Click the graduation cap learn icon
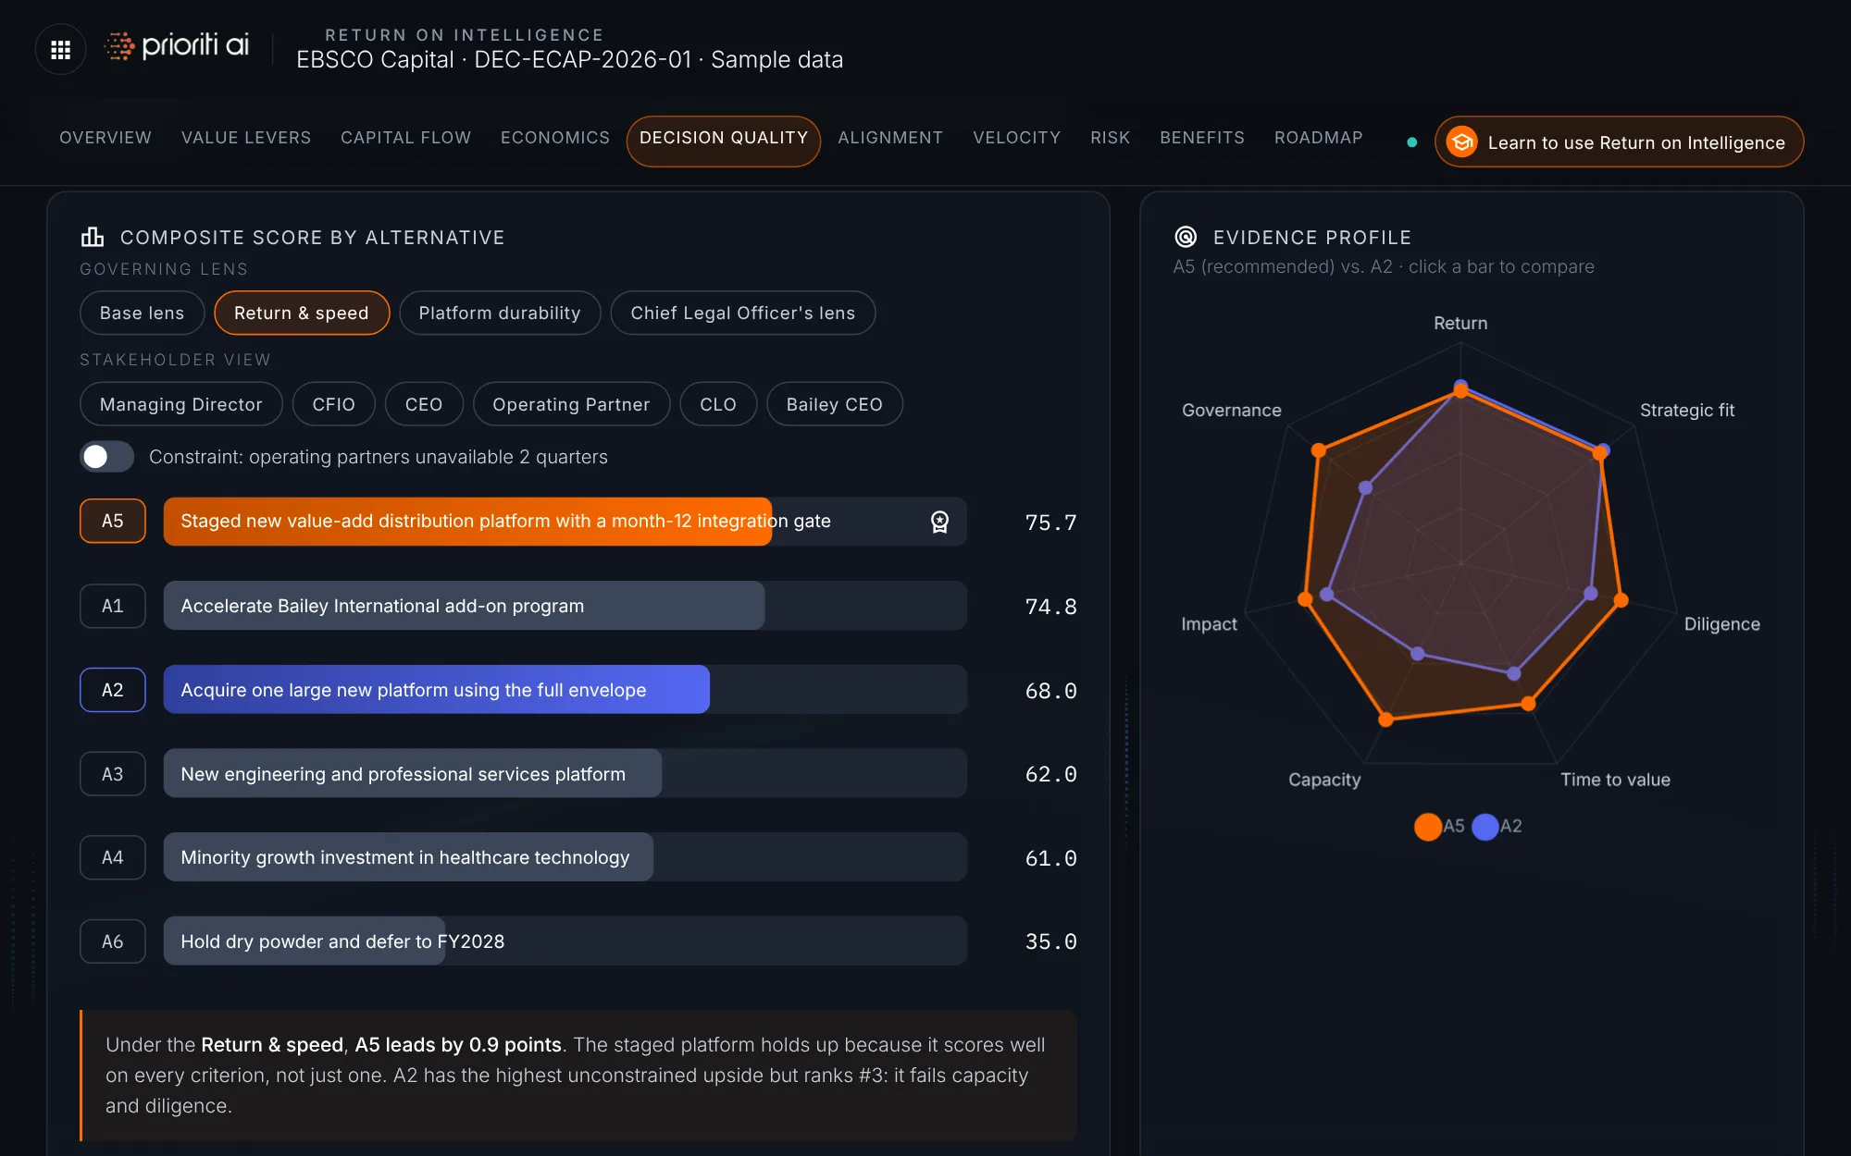This screenshot has height=1156, width=1851. tap(1461, 141)
